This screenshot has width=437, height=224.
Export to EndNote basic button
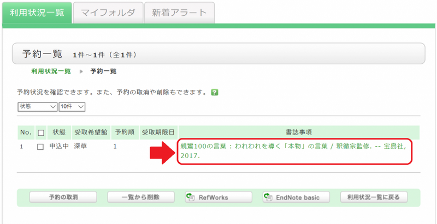[x=296, y=197]
